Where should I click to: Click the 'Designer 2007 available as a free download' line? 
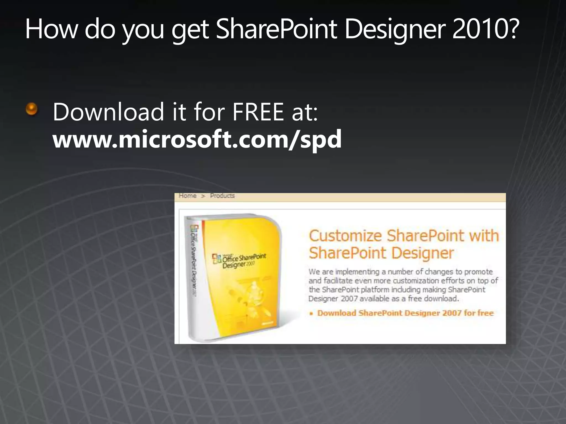tap(384, 299)
